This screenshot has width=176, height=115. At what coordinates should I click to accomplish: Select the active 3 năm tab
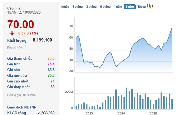coord(130,7)
